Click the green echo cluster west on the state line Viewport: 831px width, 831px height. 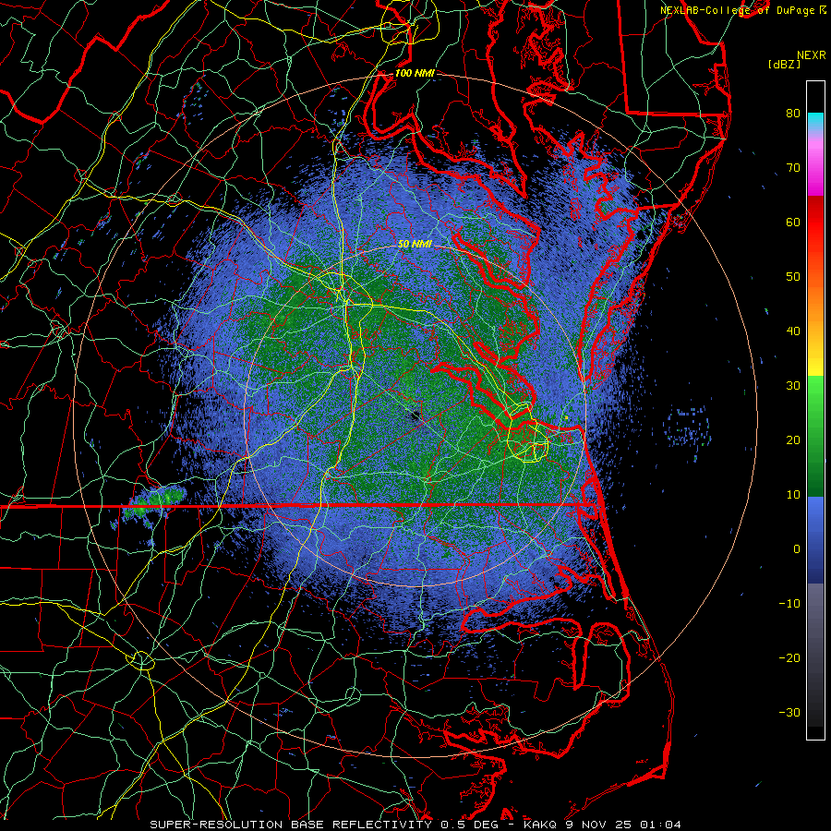pos(153,503)
